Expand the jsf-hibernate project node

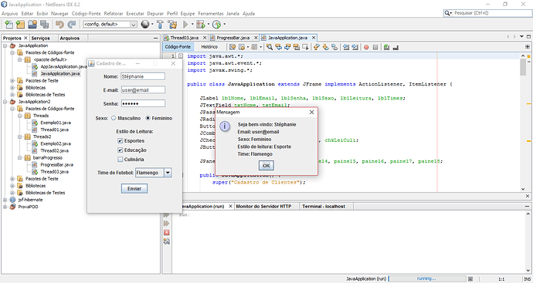point(5,200)
